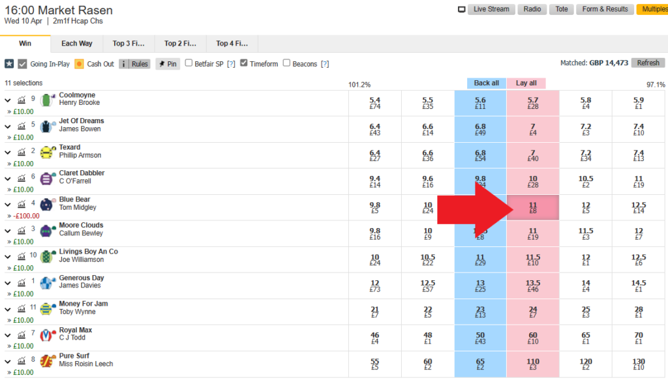Lay Pure Surf at 110
Image resolution: width=668 pixels, height=380 pixels.
[x=533, y=364]
